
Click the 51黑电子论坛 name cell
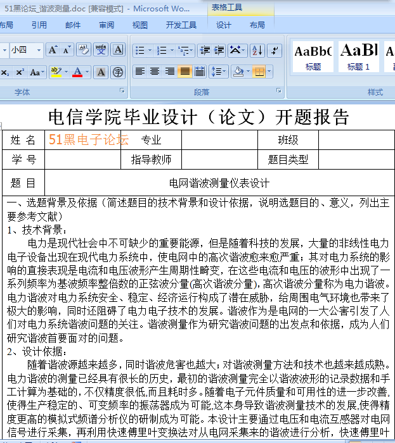click(82, 140)
